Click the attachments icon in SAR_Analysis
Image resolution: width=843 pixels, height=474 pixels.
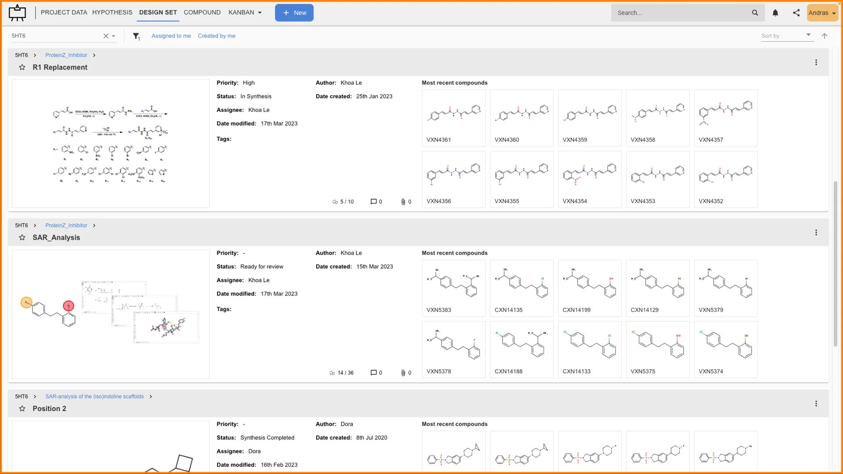pos(403,373)
